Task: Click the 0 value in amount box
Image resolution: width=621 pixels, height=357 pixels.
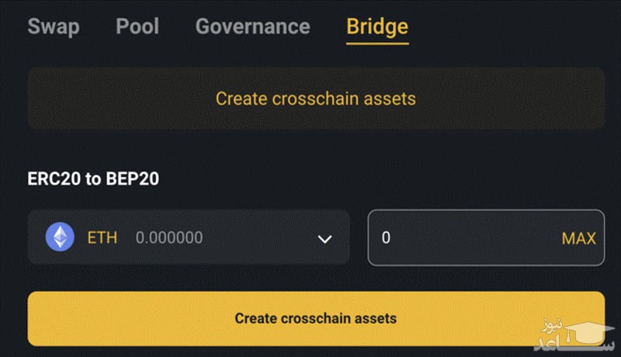Action: (x=386, y=237)
